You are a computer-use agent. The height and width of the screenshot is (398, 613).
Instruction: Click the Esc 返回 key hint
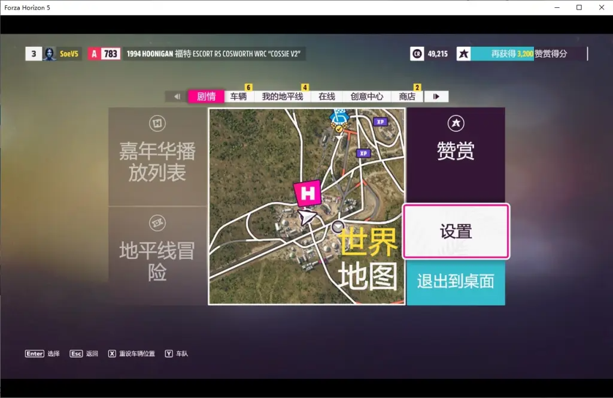(x=84, y=354)
